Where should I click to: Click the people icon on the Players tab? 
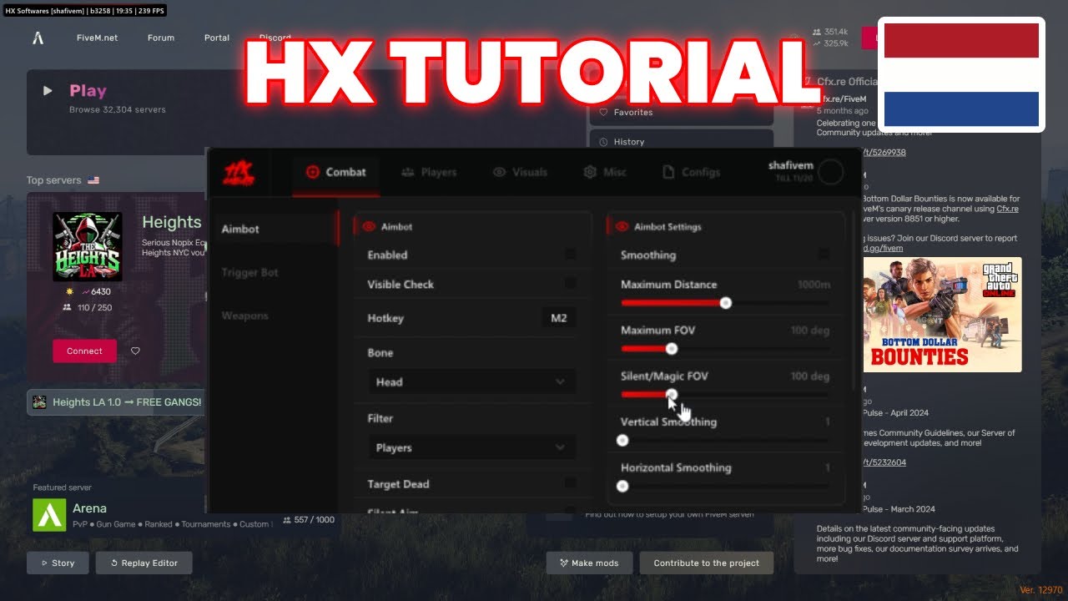pos(408,172)
